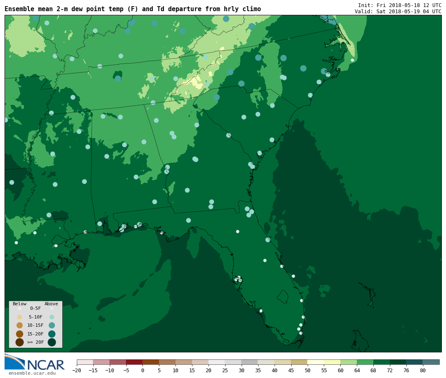Screen dimensions: 446x378
Task: Click the colorbar tick label '80'
Action: click(x=423, y=370)
